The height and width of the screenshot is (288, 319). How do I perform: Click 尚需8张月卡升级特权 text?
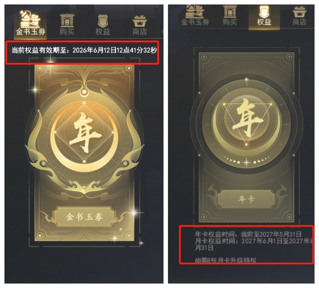point(225,260)
